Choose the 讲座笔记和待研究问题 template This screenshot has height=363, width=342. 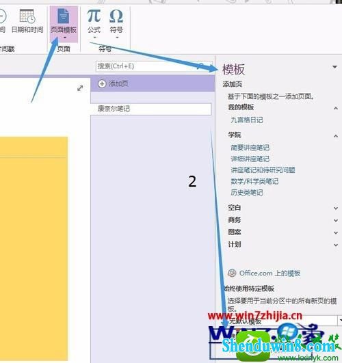(263, 170)
